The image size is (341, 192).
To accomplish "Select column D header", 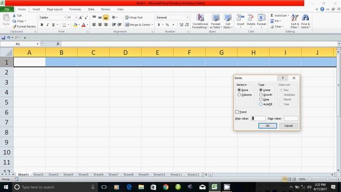I will pos(126,52).
